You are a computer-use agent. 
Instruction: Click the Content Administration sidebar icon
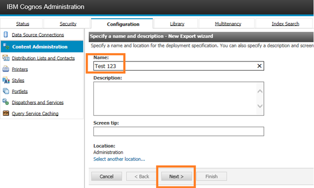point(6,46)
